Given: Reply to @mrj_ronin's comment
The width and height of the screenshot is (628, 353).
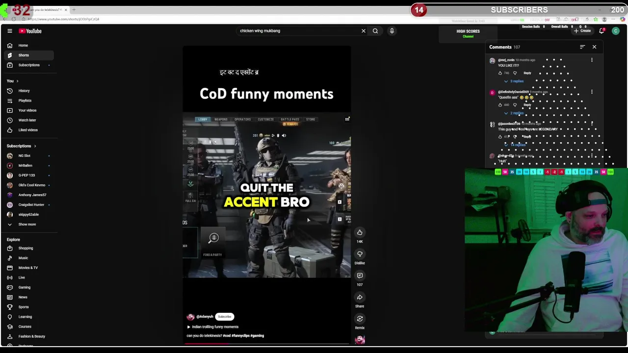Looking at the screenshot, I should pyautogui.click(x=527, y=73).
